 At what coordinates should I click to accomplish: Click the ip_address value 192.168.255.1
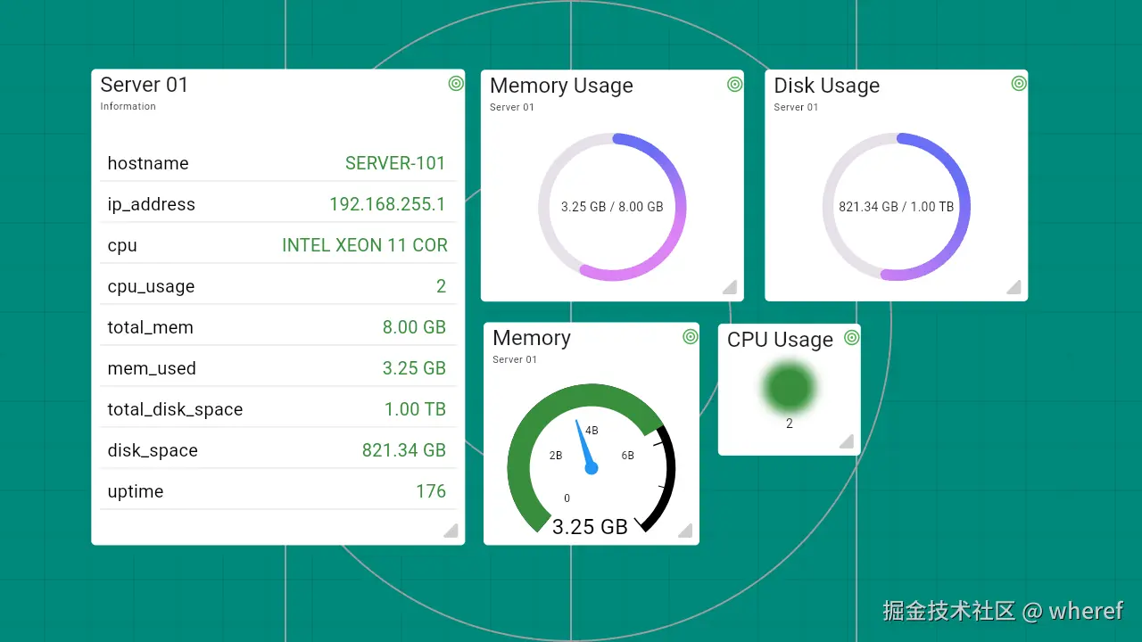click(x=387, y=204)
